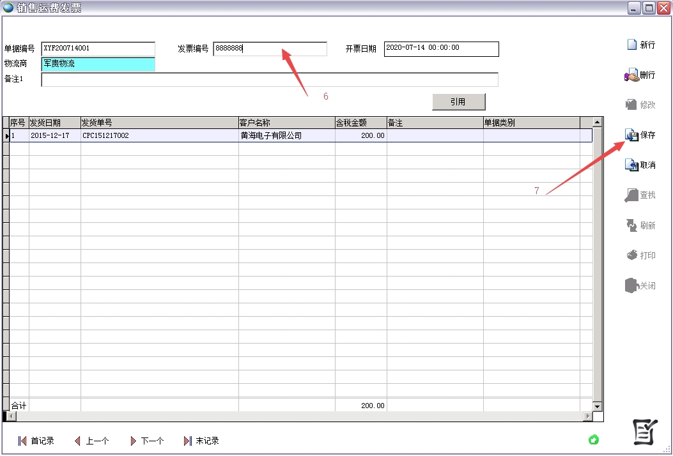673x456 pixels.
Task: Click the 新行 (new row) icon
Action: 631,45
